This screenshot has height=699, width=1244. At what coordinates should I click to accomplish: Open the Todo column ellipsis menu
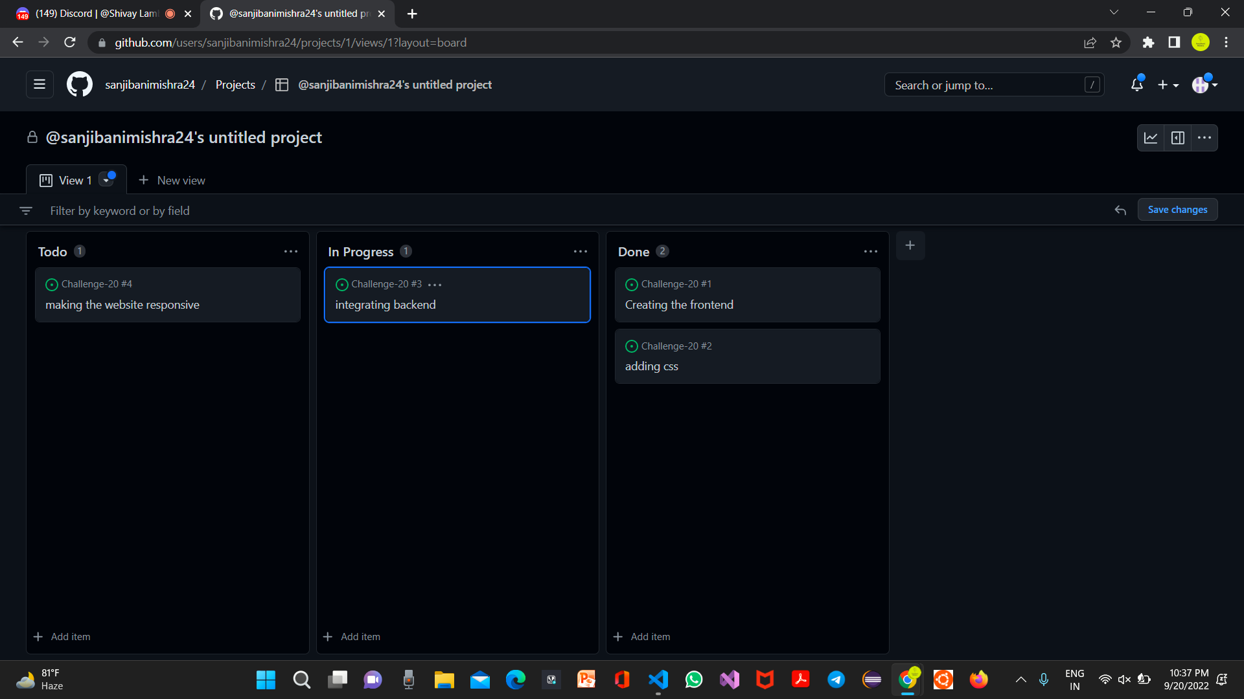[x=291, y=251]
